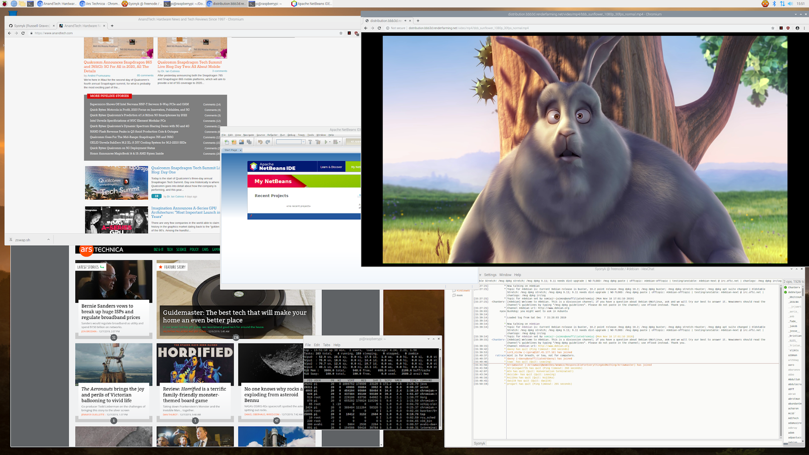809x455 pixels.
Task: Switch to Ars Technica window from taskbar
Action: coord(99,4)
